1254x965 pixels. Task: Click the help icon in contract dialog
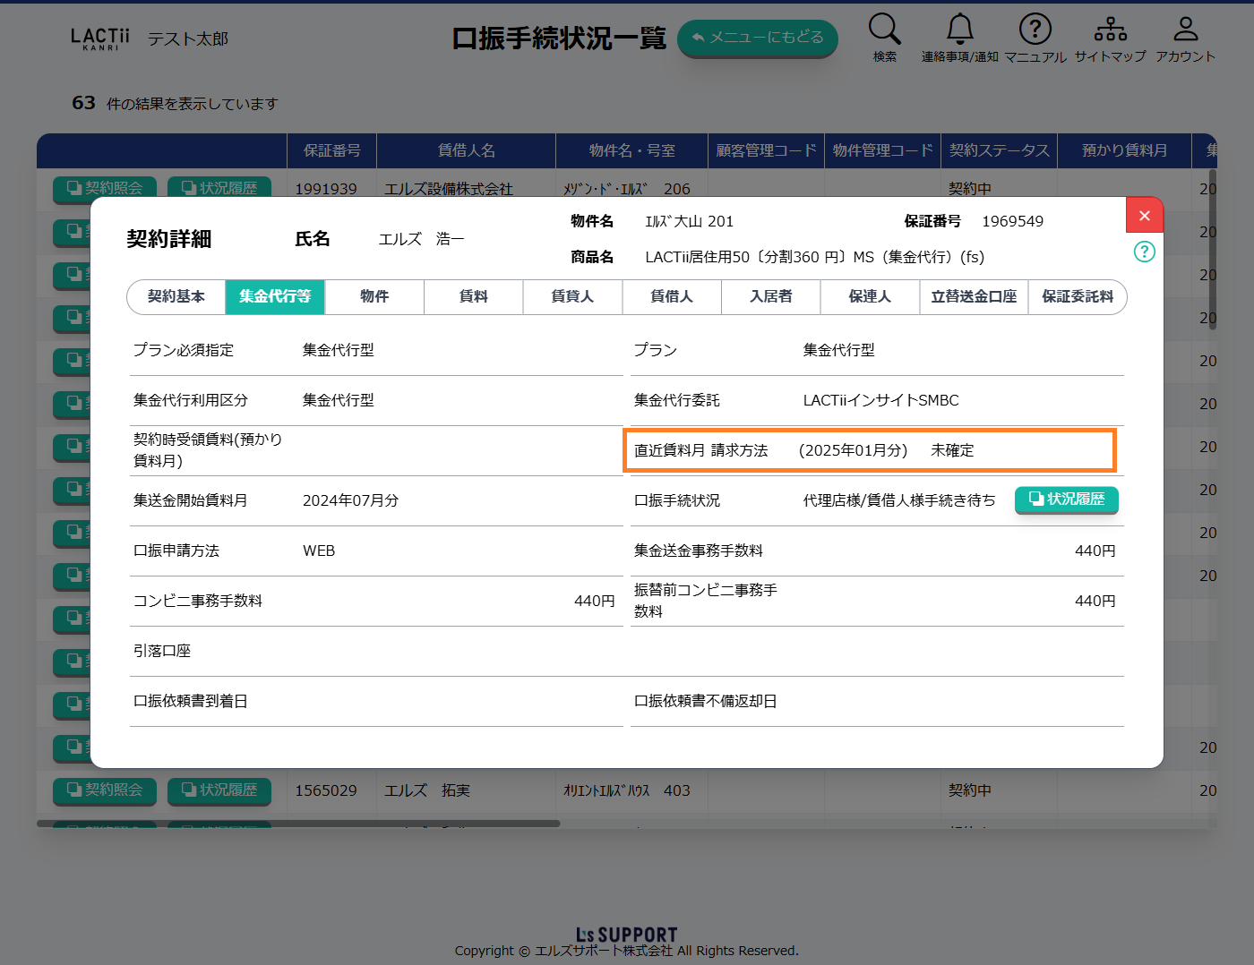[1144, 252]
